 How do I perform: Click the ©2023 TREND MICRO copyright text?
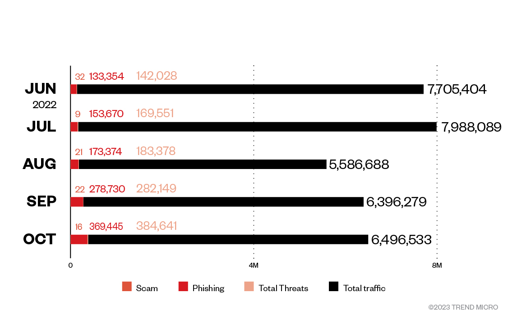pos(463,307)
